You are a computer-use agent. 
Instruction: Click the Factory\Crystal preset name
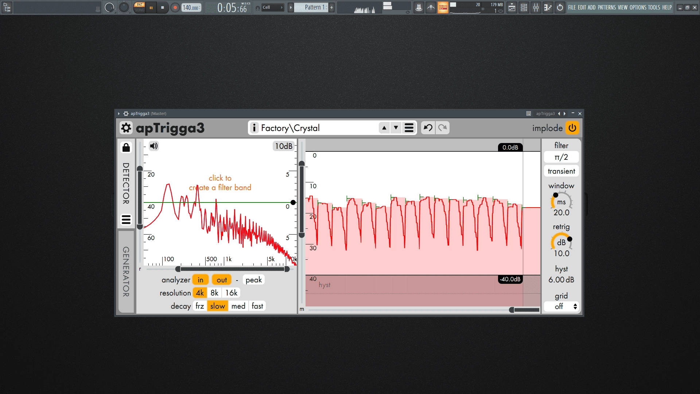click(x=290, y=128)
